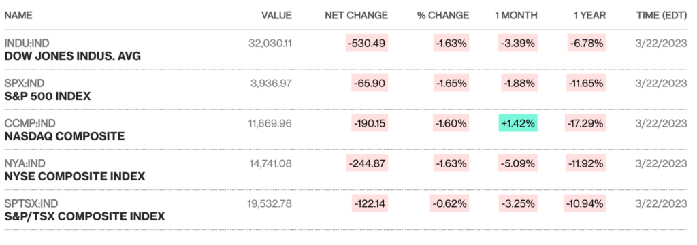
Task: Sort by the NAME column header
Action: [x=18, y=16]
